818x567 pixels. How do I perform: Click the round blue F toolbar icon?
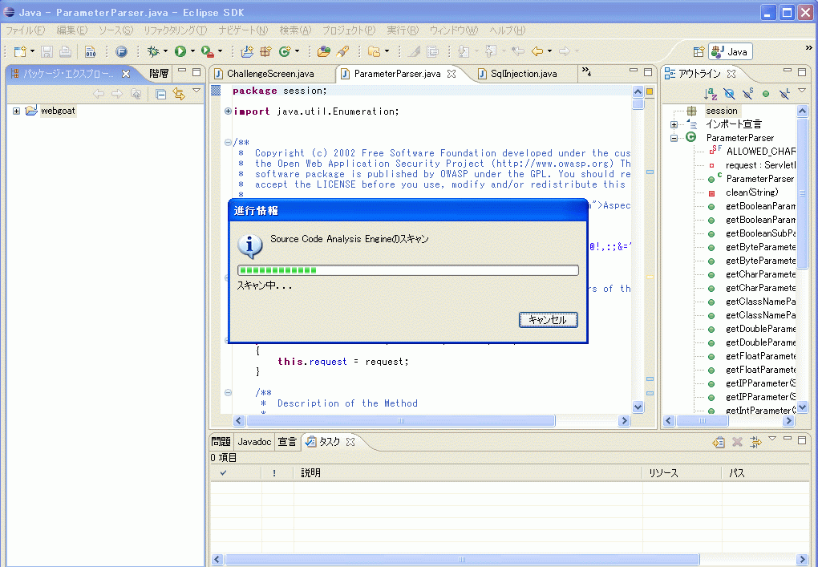tap(121, 51)
